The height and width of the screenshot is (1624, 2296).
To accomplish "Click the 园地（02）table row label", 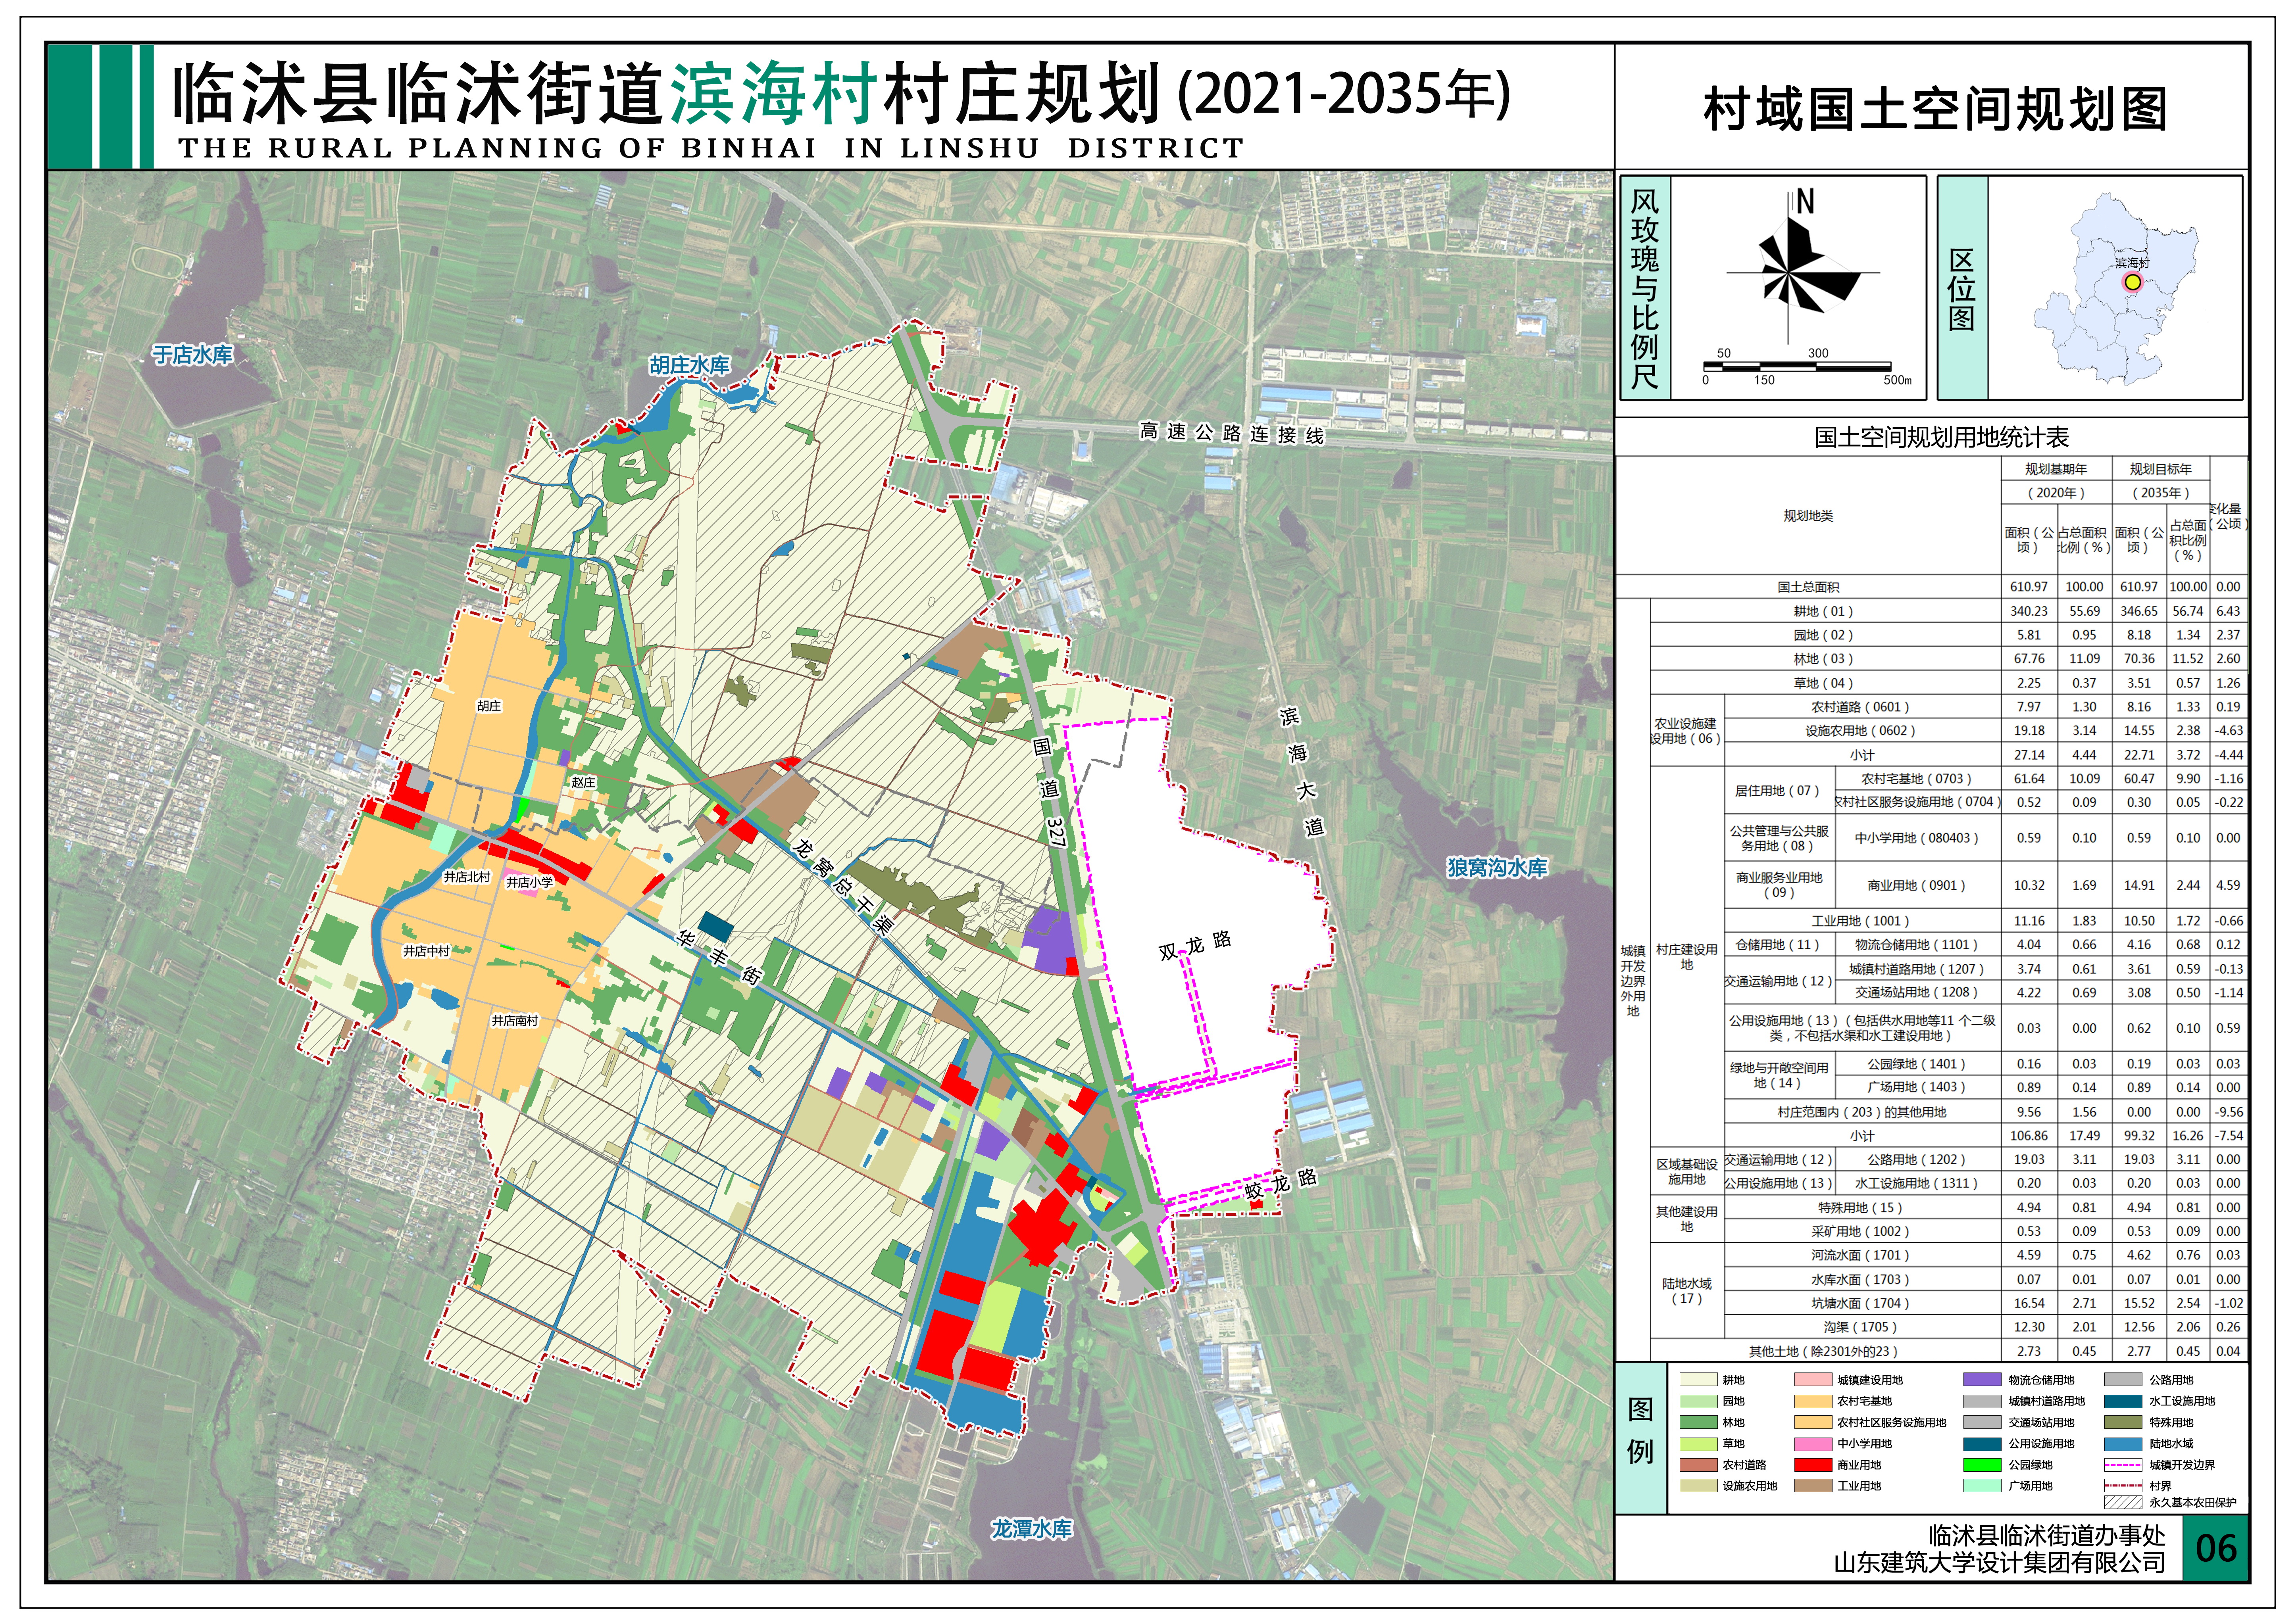I will (x=1823, y=635).
